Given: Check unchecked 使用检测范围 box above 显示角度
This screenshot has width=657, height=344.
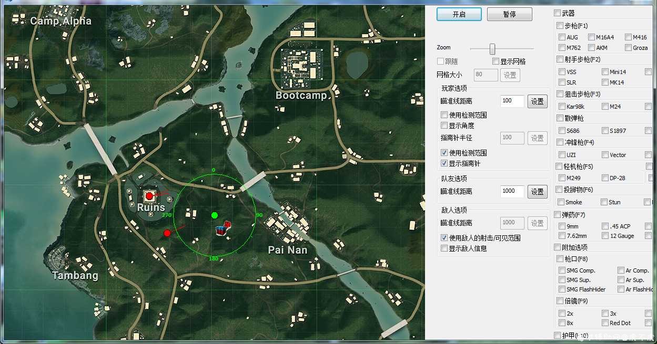Looking at the screenshot, I should point(444,115).
